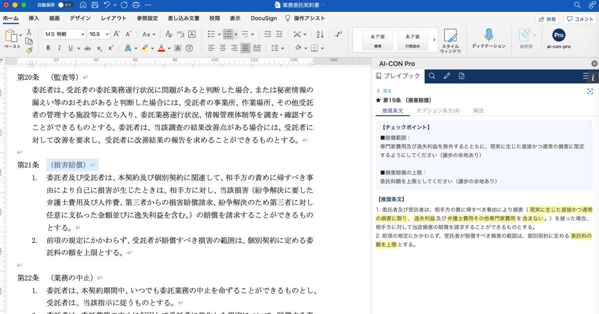
Task: Open the 解説 tab in AI-CON Pro
Action: (x=478, y=111)
